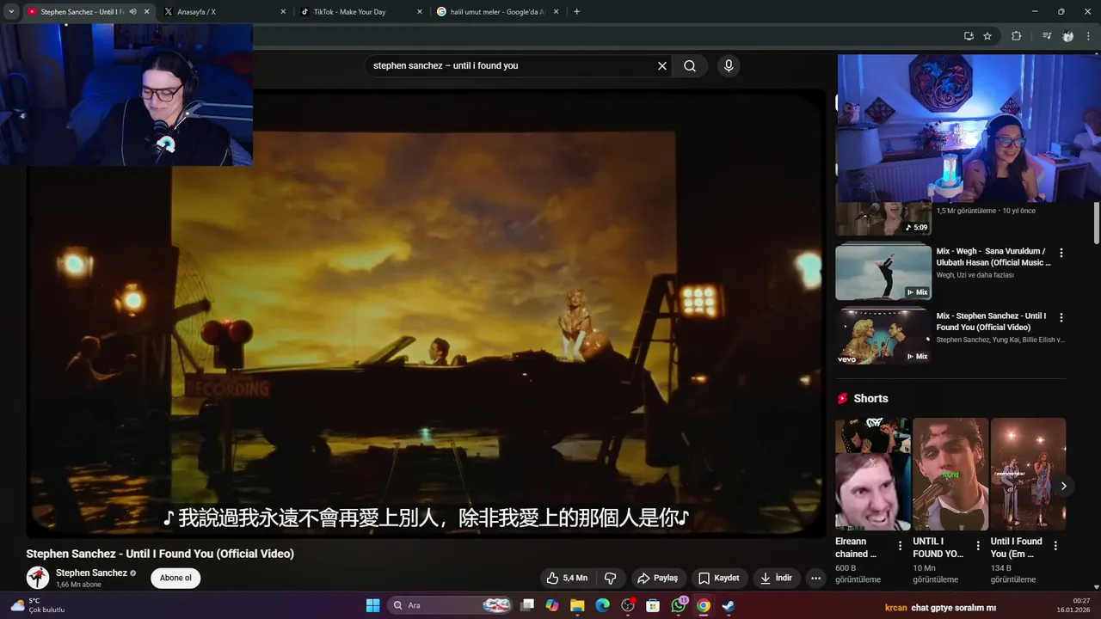Open options for Mix - Wegh video
This screenshot has height=619, width=1101.
coord(1061,254)
